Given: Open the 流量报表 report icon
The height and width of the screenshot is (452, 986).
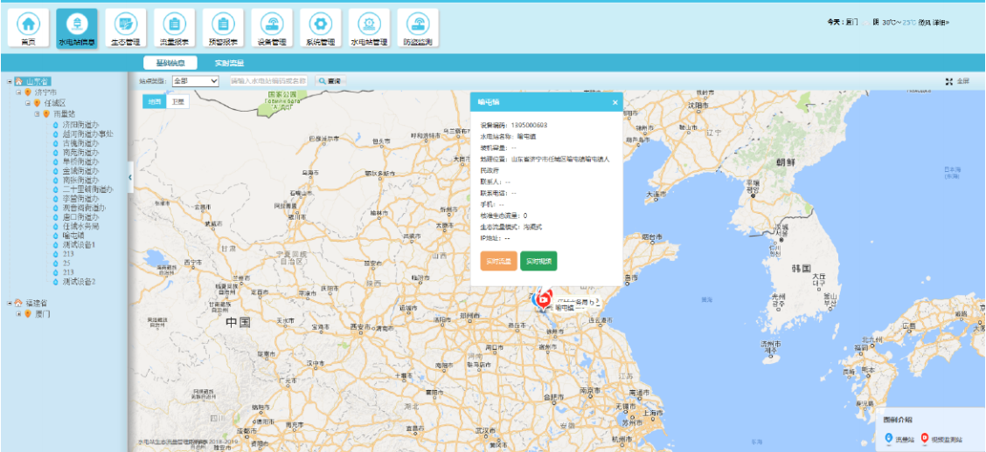Looking at the screenshot, I should [x=174, y=28].
